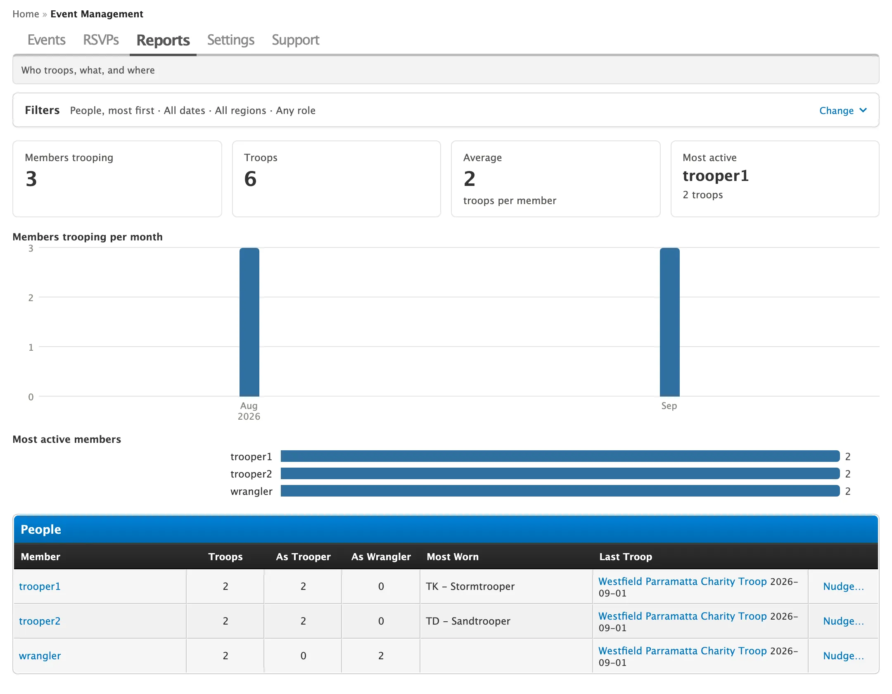Open the Settings tab

pos(230,40)
